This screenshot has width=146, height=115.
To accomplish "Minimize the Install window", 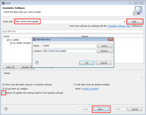I will [130, 3].
